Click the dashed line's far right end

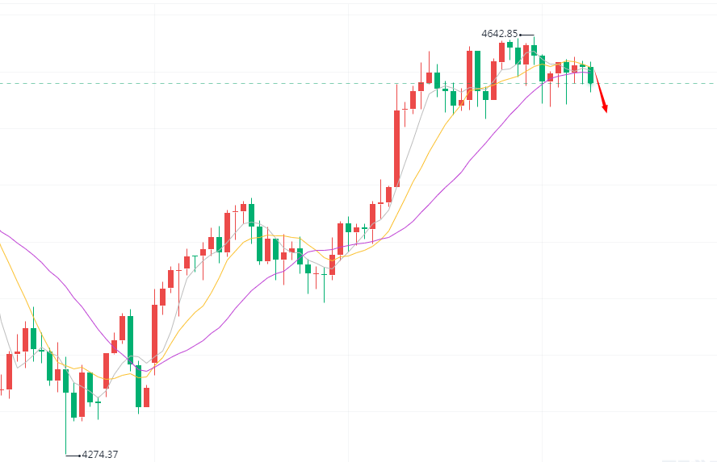(712, 83)
